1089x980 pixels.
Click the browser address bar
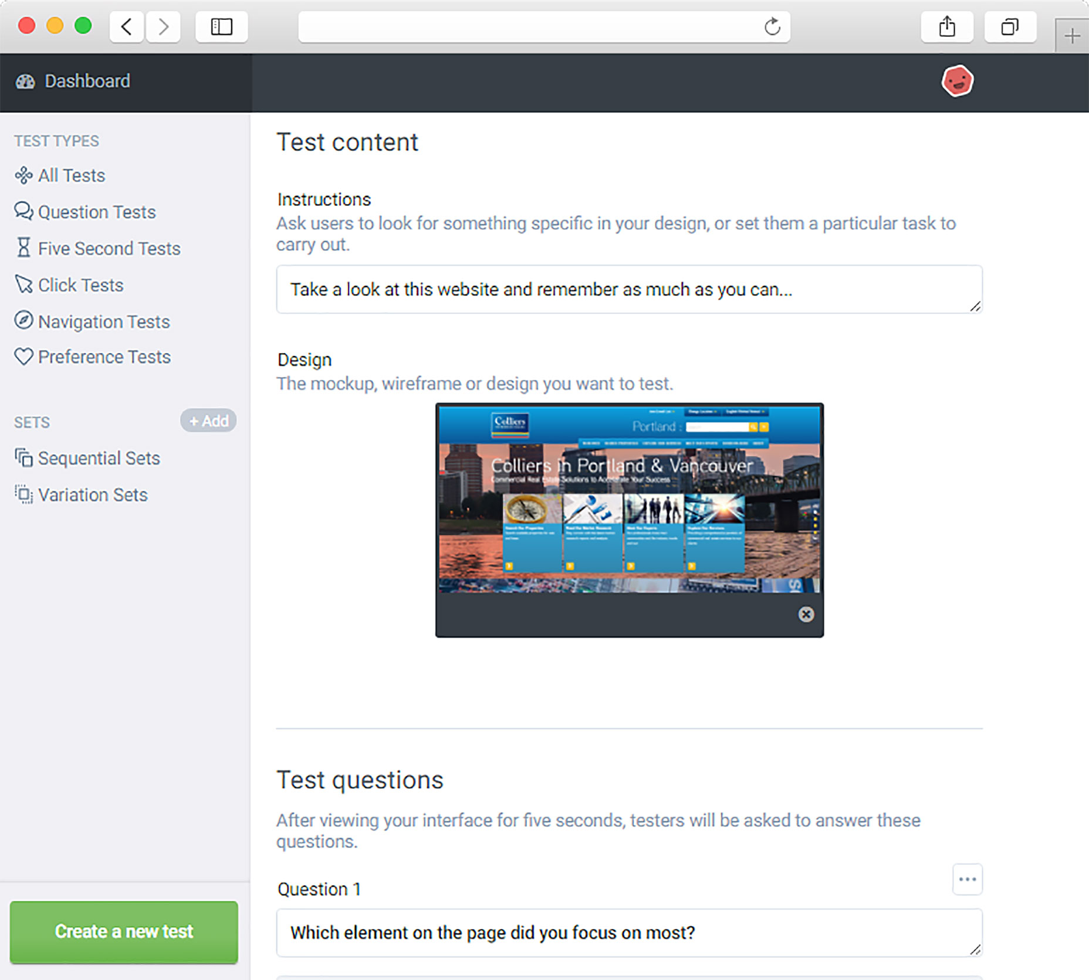(x=544, y=26)
